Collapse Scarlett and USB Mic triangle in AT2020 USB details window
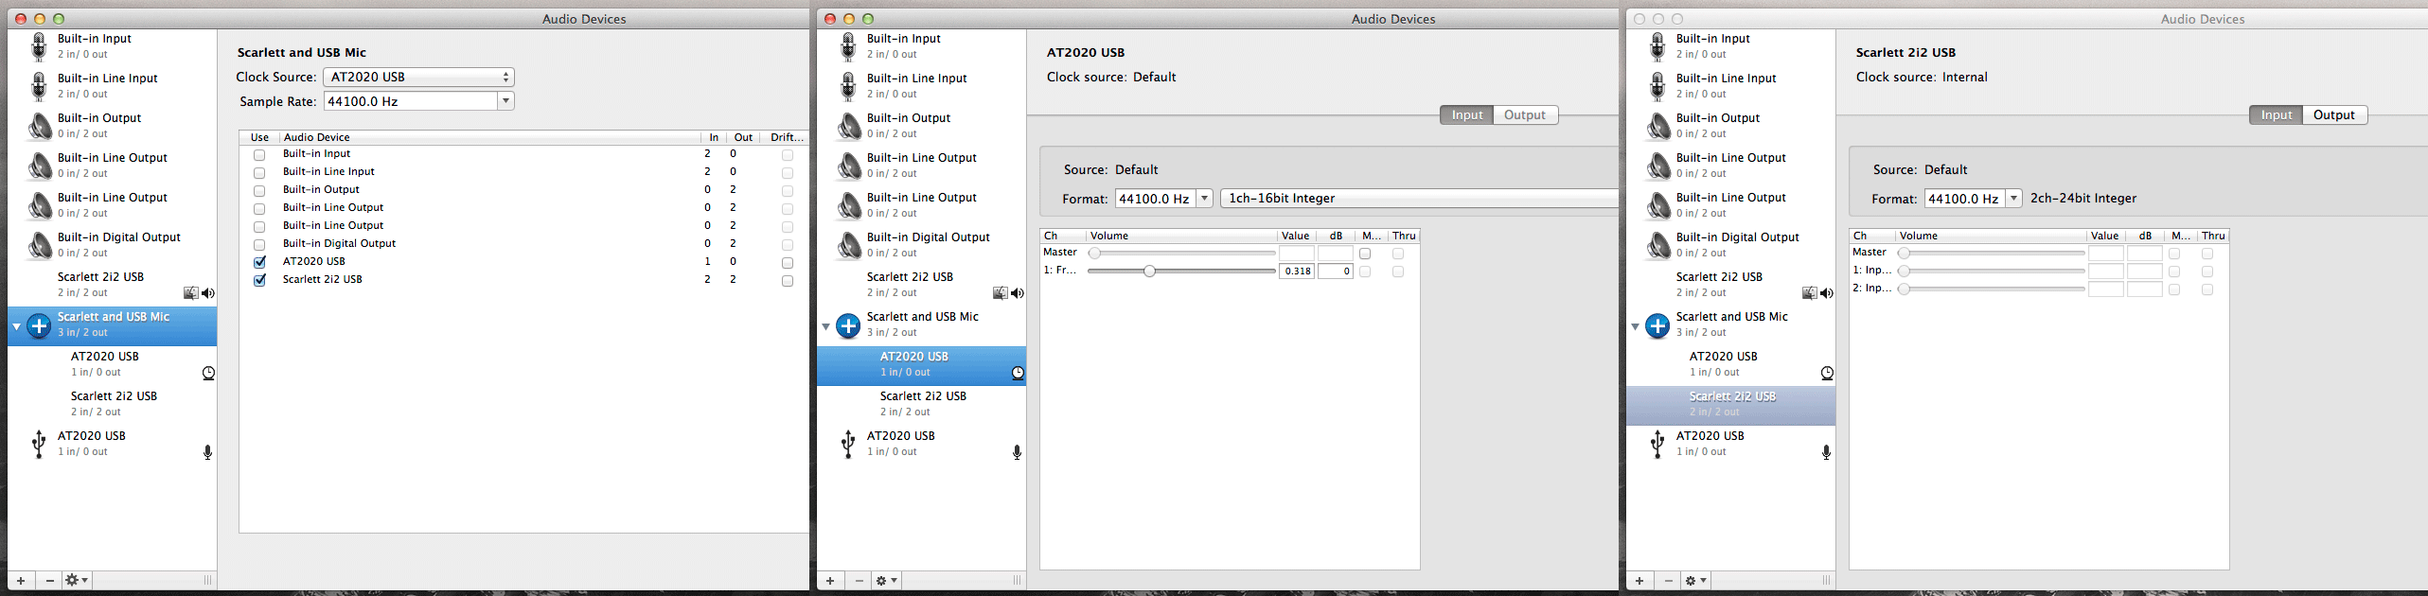2428x596 pixels. coord(825,326)
